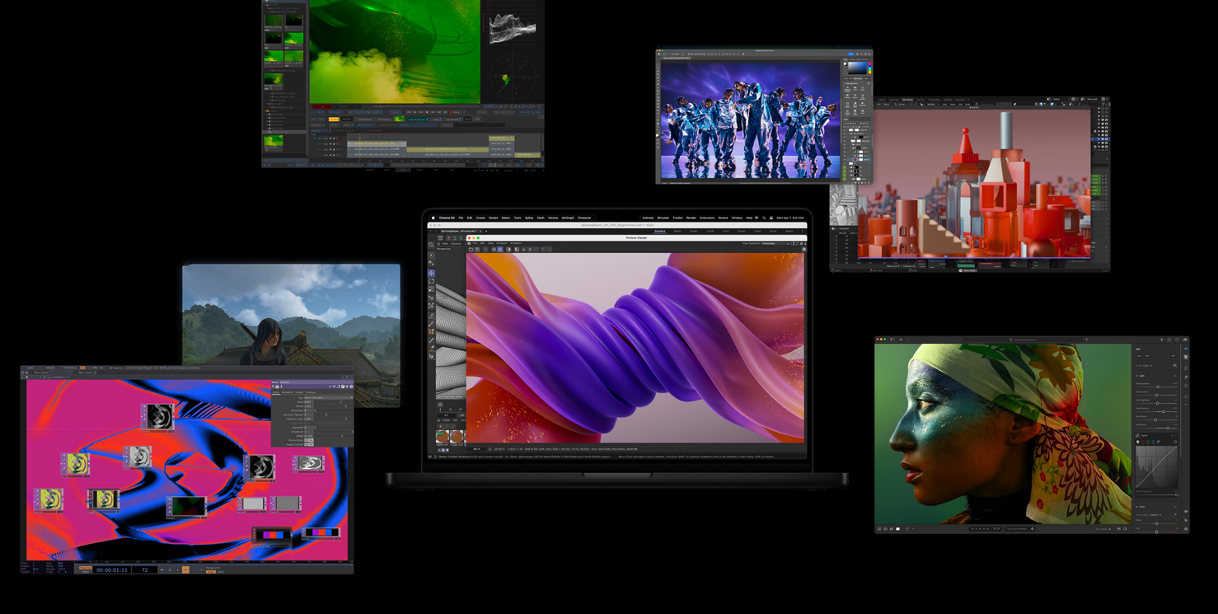
Task: Open the MoGraph menu in Cinema 4D
Action: pyautogui.click(x=568, y=218)
